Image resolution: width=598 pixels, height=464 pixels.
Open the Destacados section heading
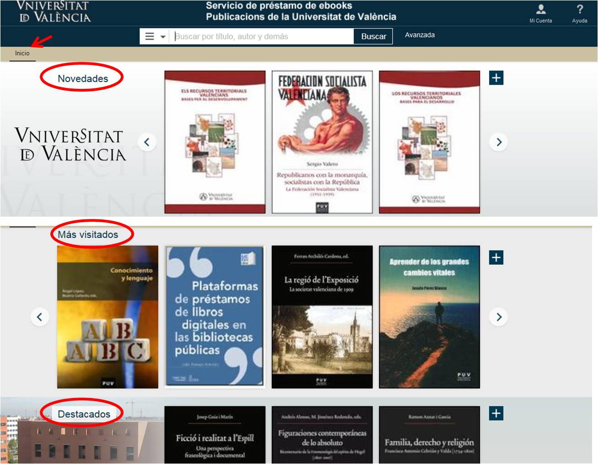point(84,414)
